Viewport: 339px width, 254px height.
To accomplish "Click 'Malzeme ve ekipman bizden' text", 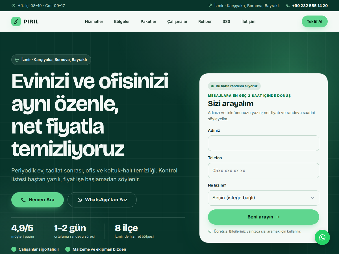I will tap(99, 249).
